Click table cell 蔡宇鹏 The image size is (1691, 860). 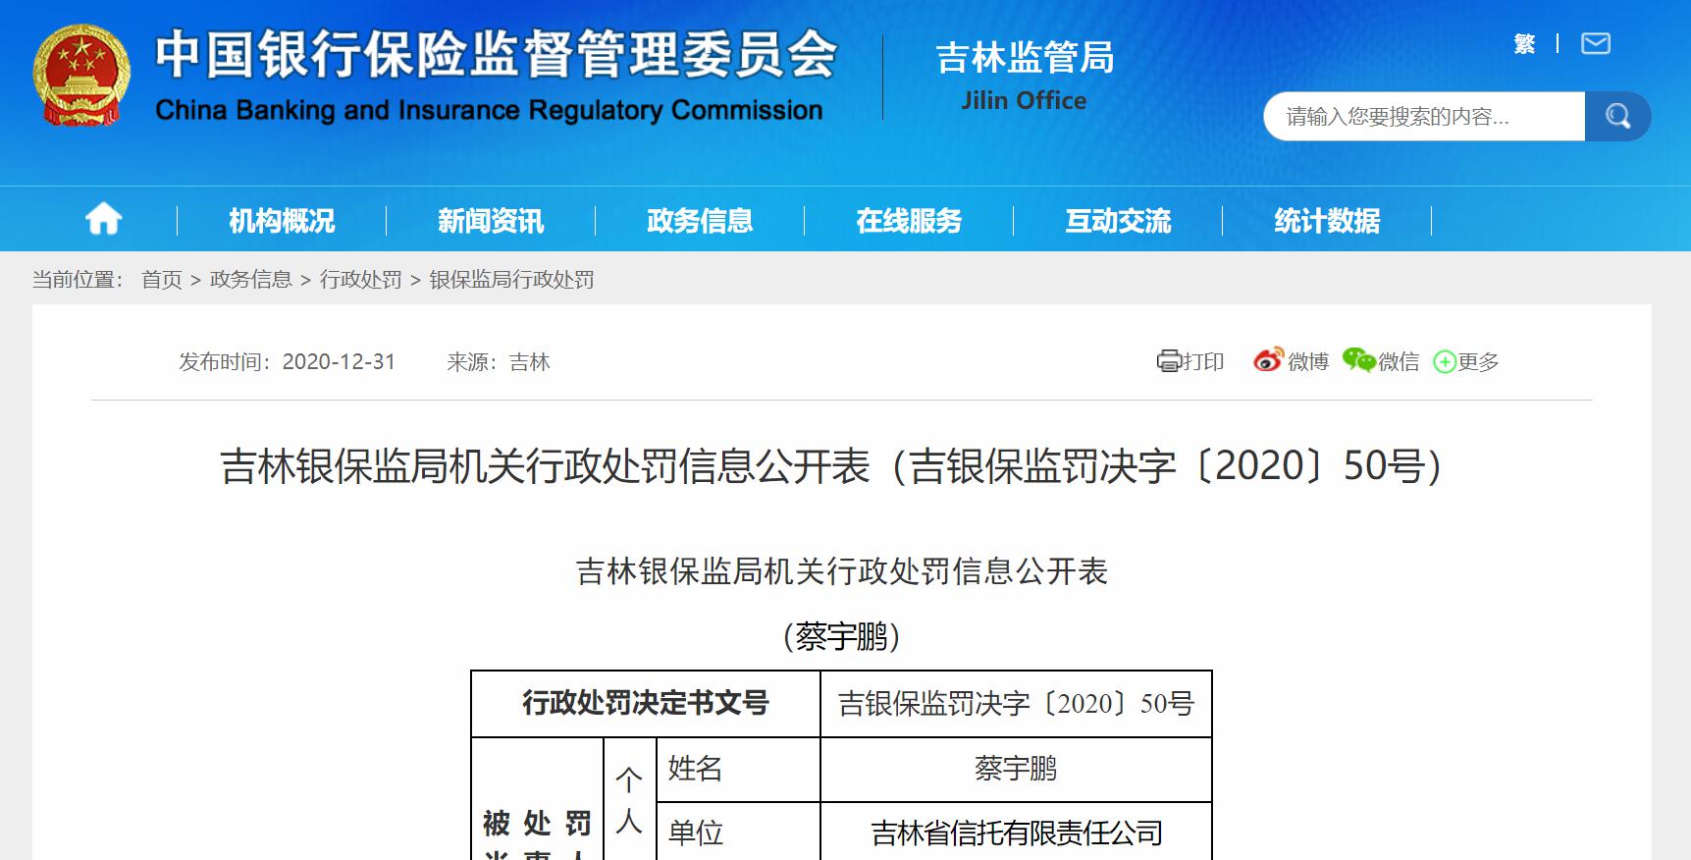[x=1017, y=769]
